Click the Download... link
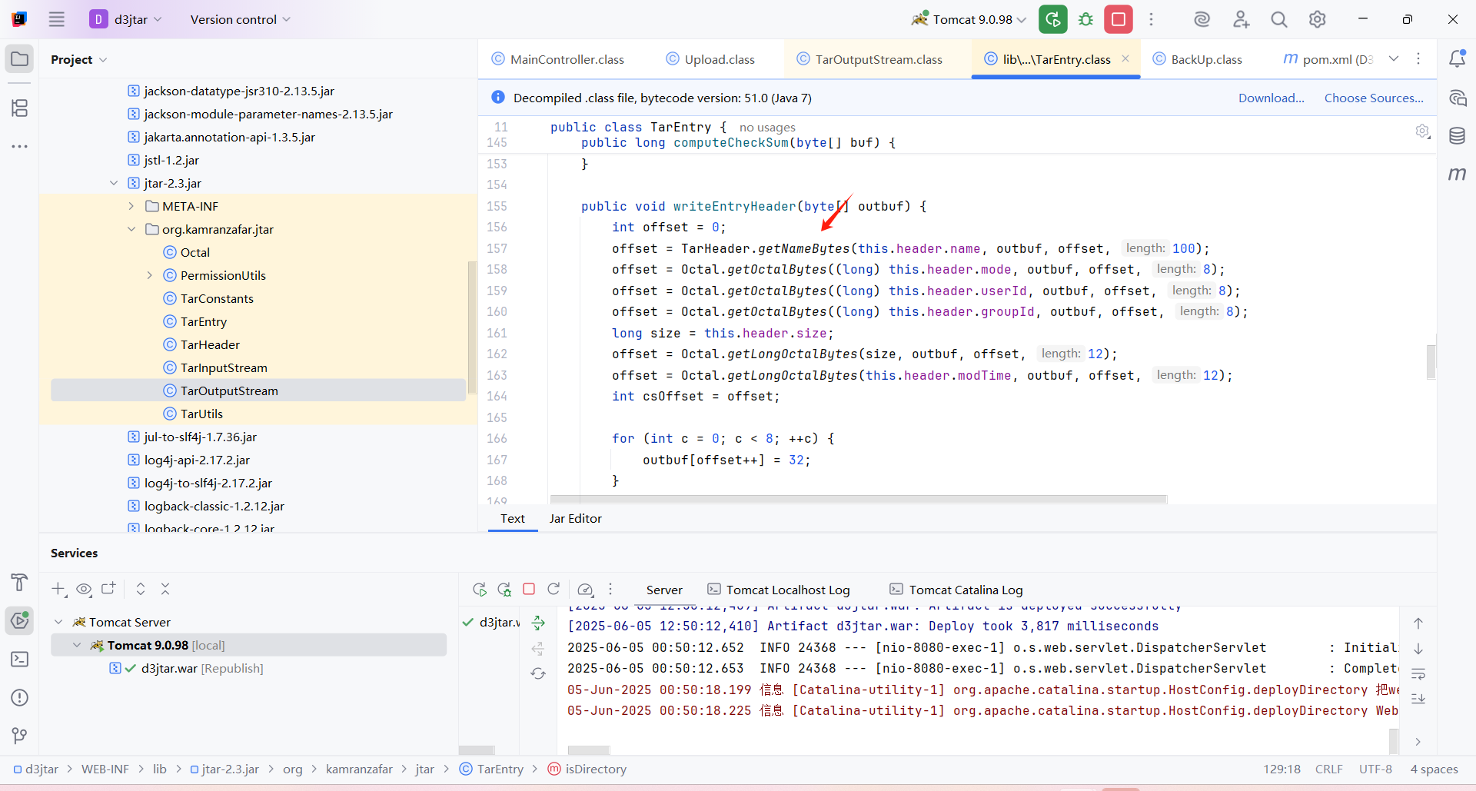This screenshot has width=1476, height=791. click(x=1271, y=98)
